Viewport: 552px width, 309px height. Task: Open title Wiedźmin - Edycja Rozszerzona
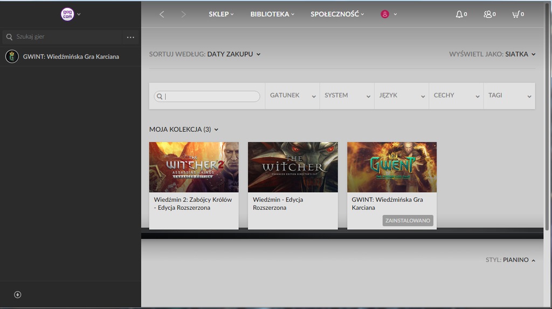click(x=278, y=203)
